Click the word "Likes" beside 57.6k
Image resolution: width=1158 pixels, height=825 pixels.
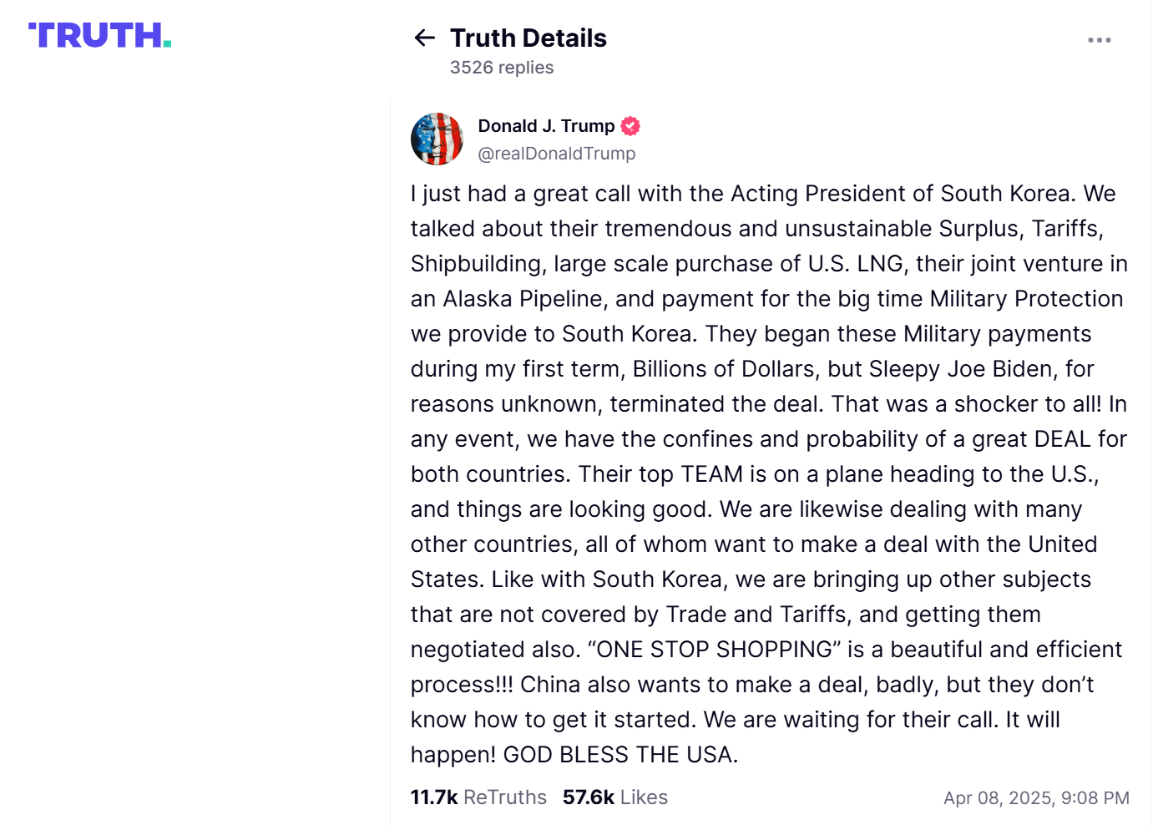(x=644, y=797)
